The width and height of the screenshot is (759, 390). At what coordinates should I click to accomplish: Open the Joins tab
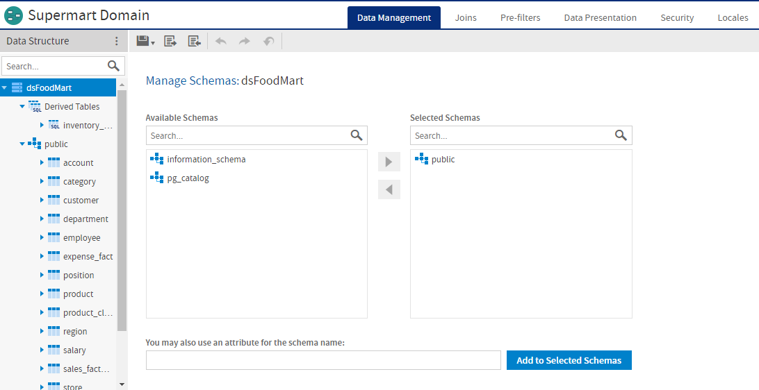coord(466,17)
